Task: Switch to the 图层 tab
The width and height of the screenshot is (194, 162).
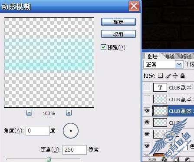Action: (x=152, y=56)
